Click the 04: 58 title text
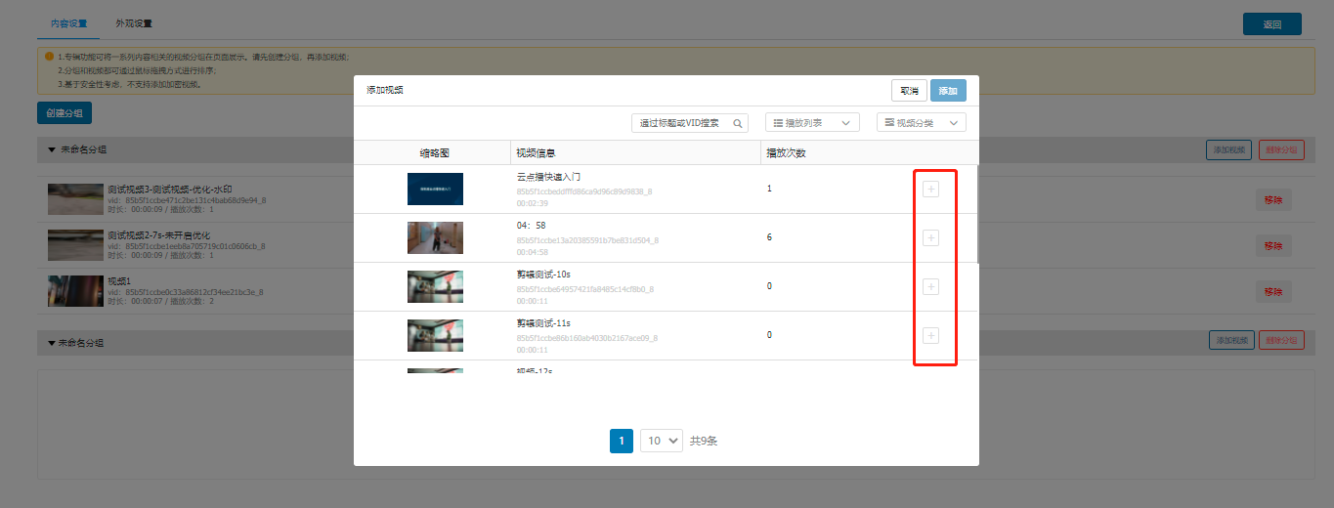The width and height of the screenshot is (1334, 508). 531,226
